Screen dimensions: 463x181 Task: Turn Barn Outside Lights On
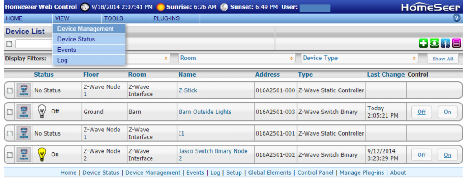pos(447,112)
